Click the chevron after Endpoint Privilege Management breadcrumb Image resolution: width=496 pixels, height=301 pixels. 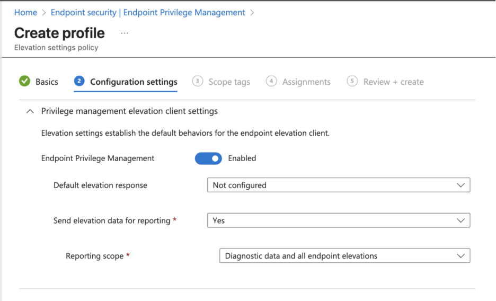point(252,12)
